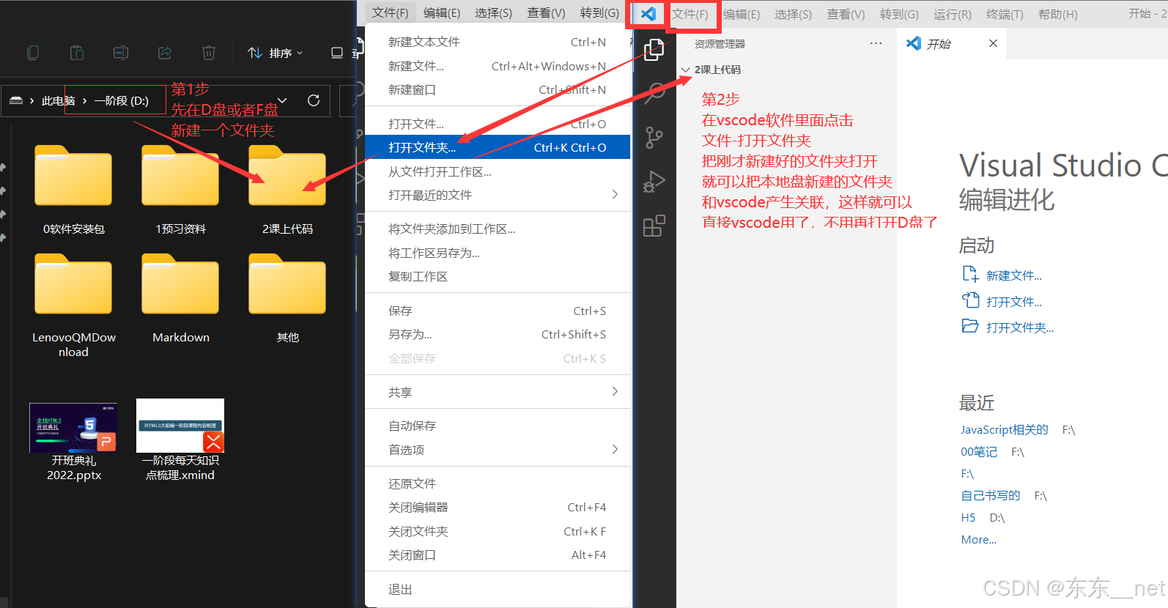This screenshot has width=1168, height=608.
Task: Collapse the 2课上代码 explorer section
Action: coord(686,70)
